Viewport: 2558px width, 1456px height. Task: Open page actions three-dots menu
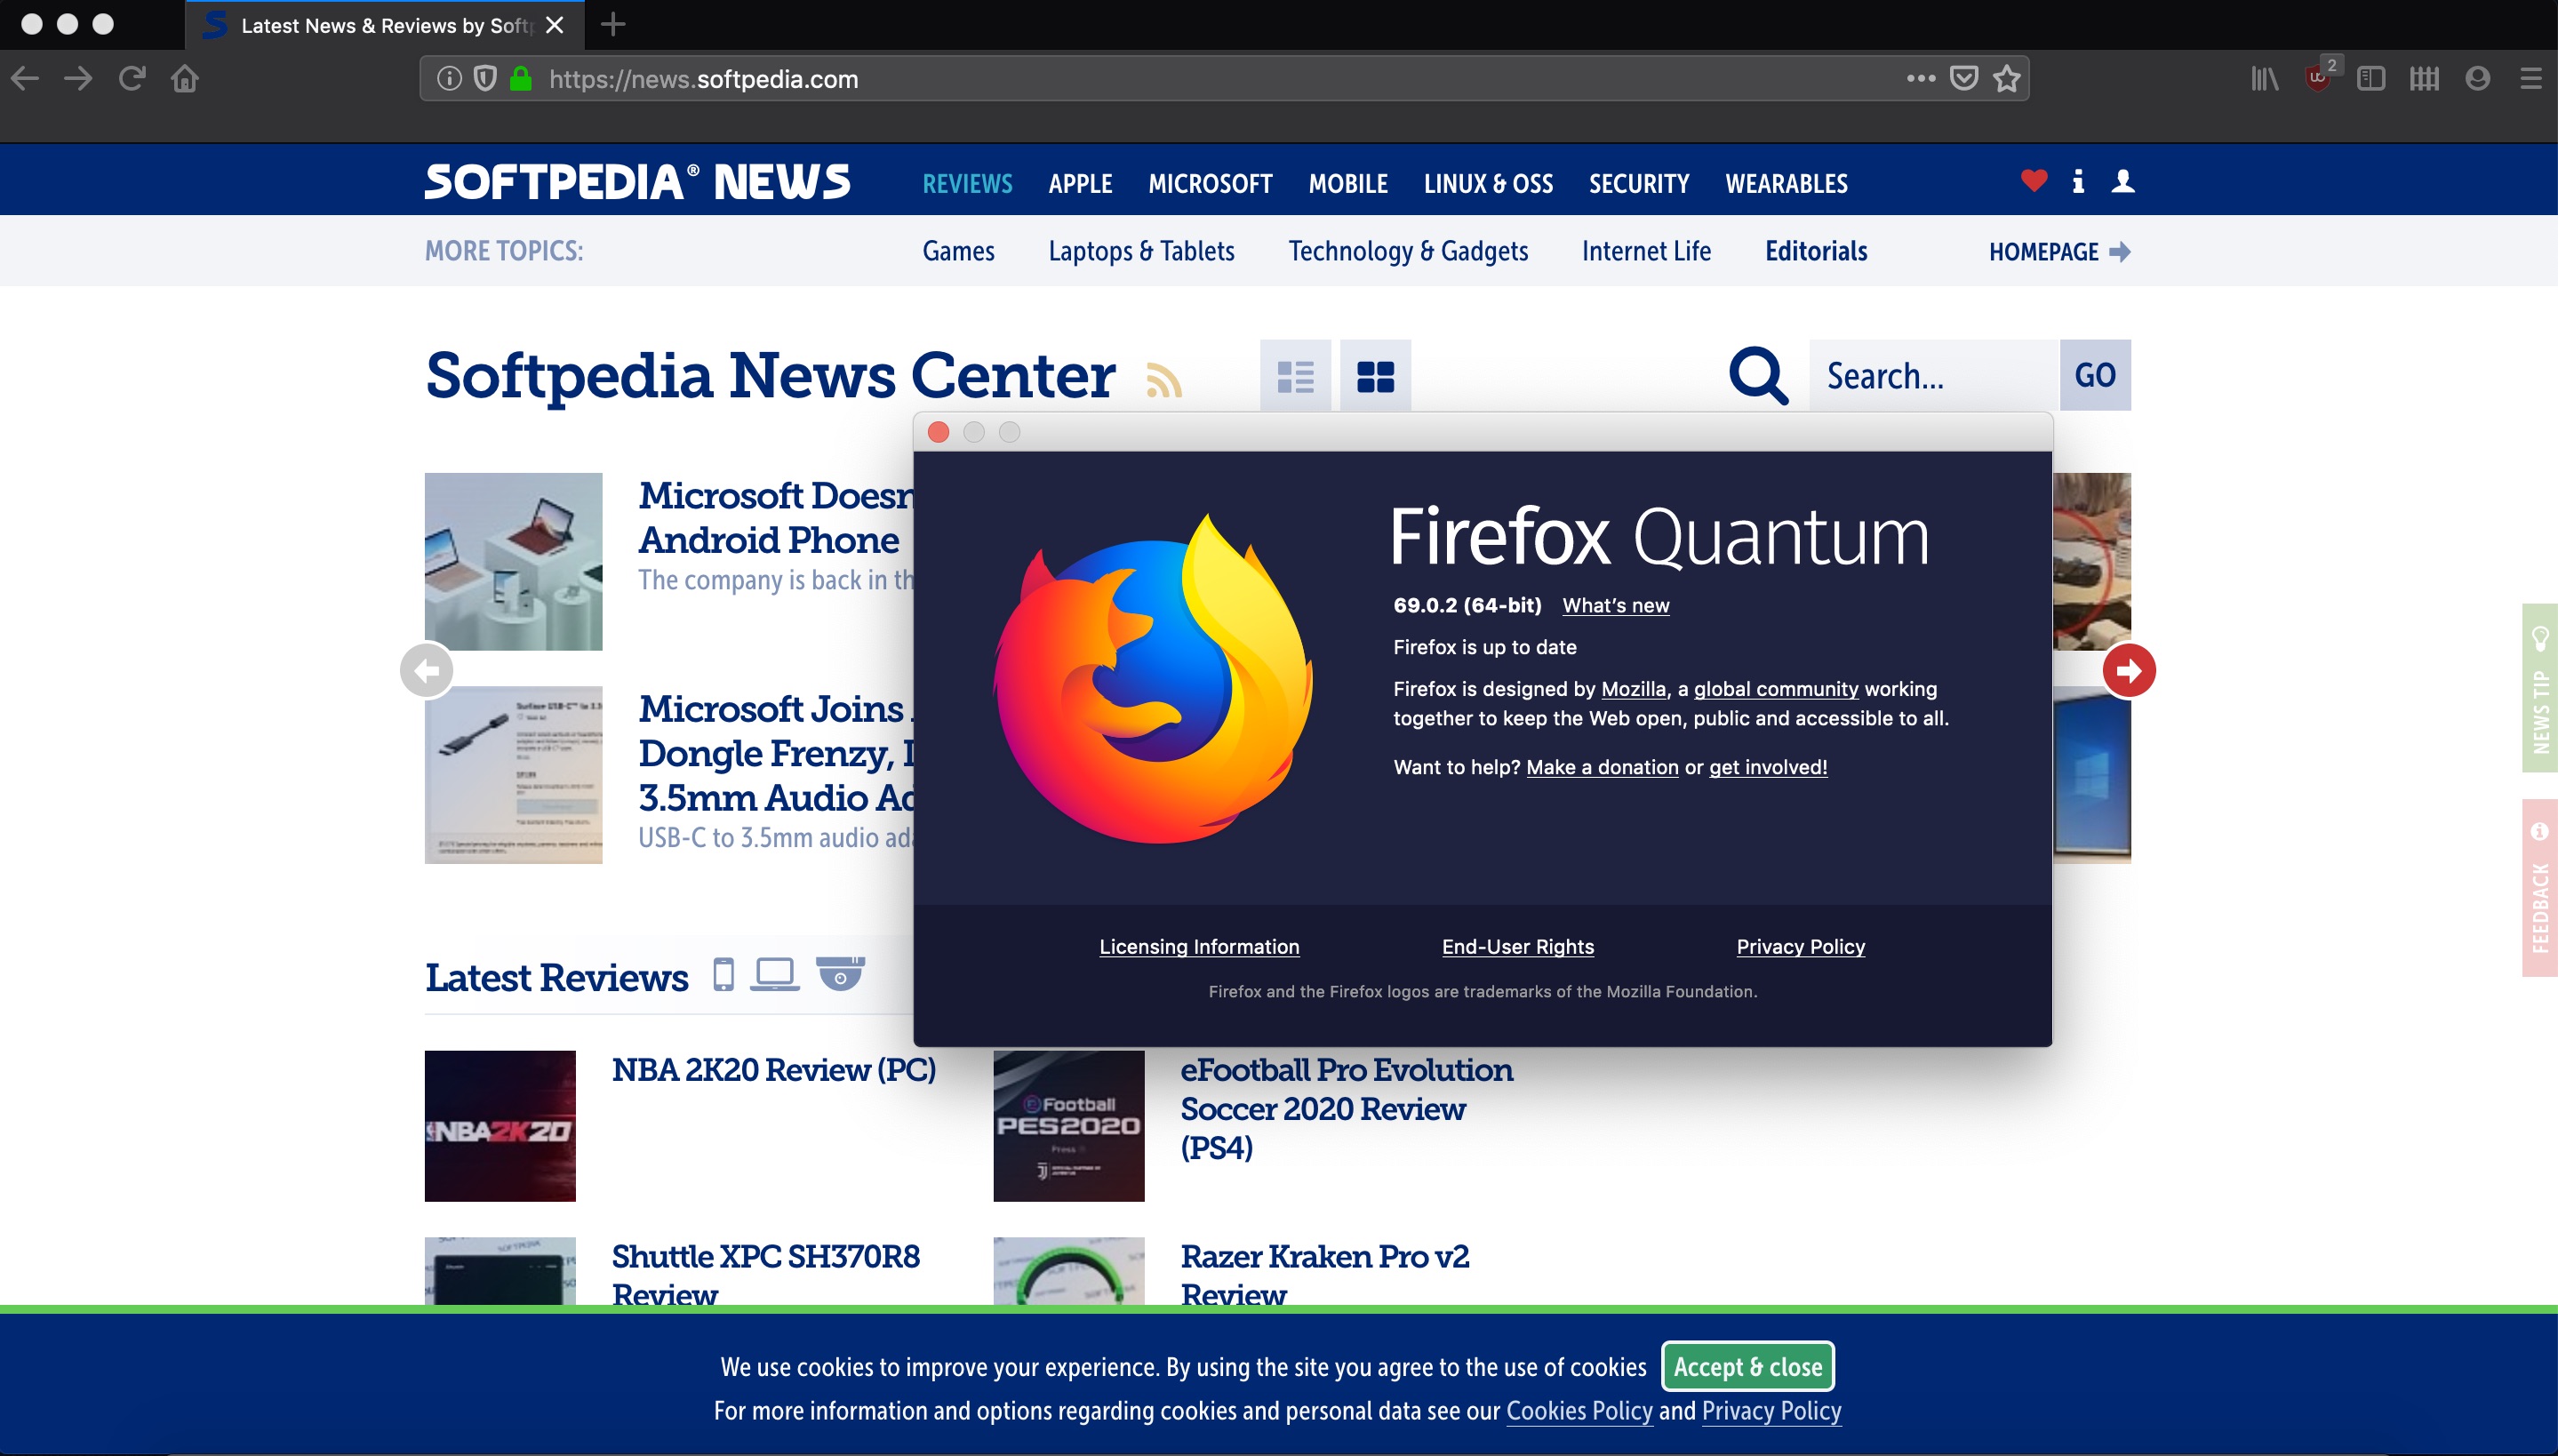point(1920,78)
